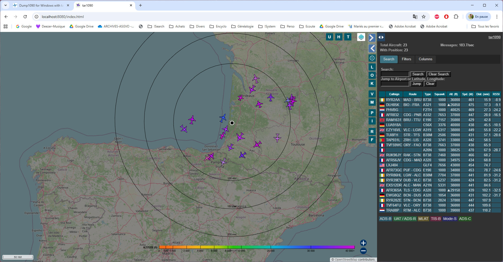Viewport: 503px width, 262px height.
Task: Go back in browser history
Action: coord(6,17)
